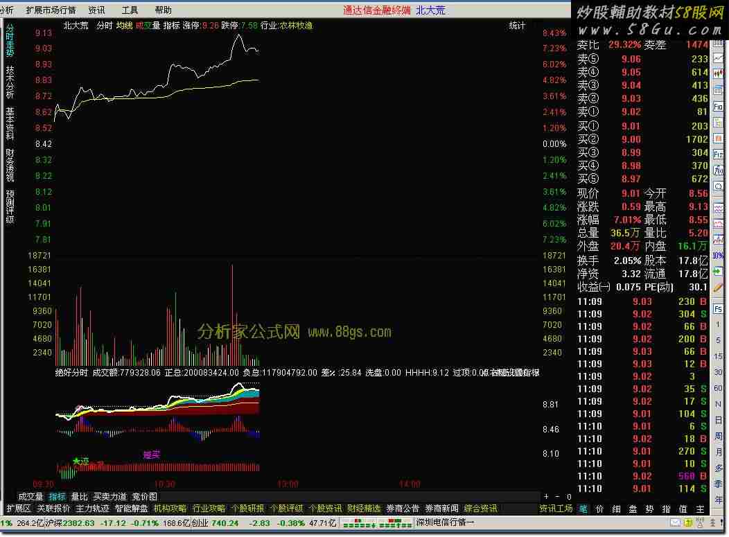Select the 基本资料 side tab
The height and width of the screenshot is (537, 729).
point(10,123)
